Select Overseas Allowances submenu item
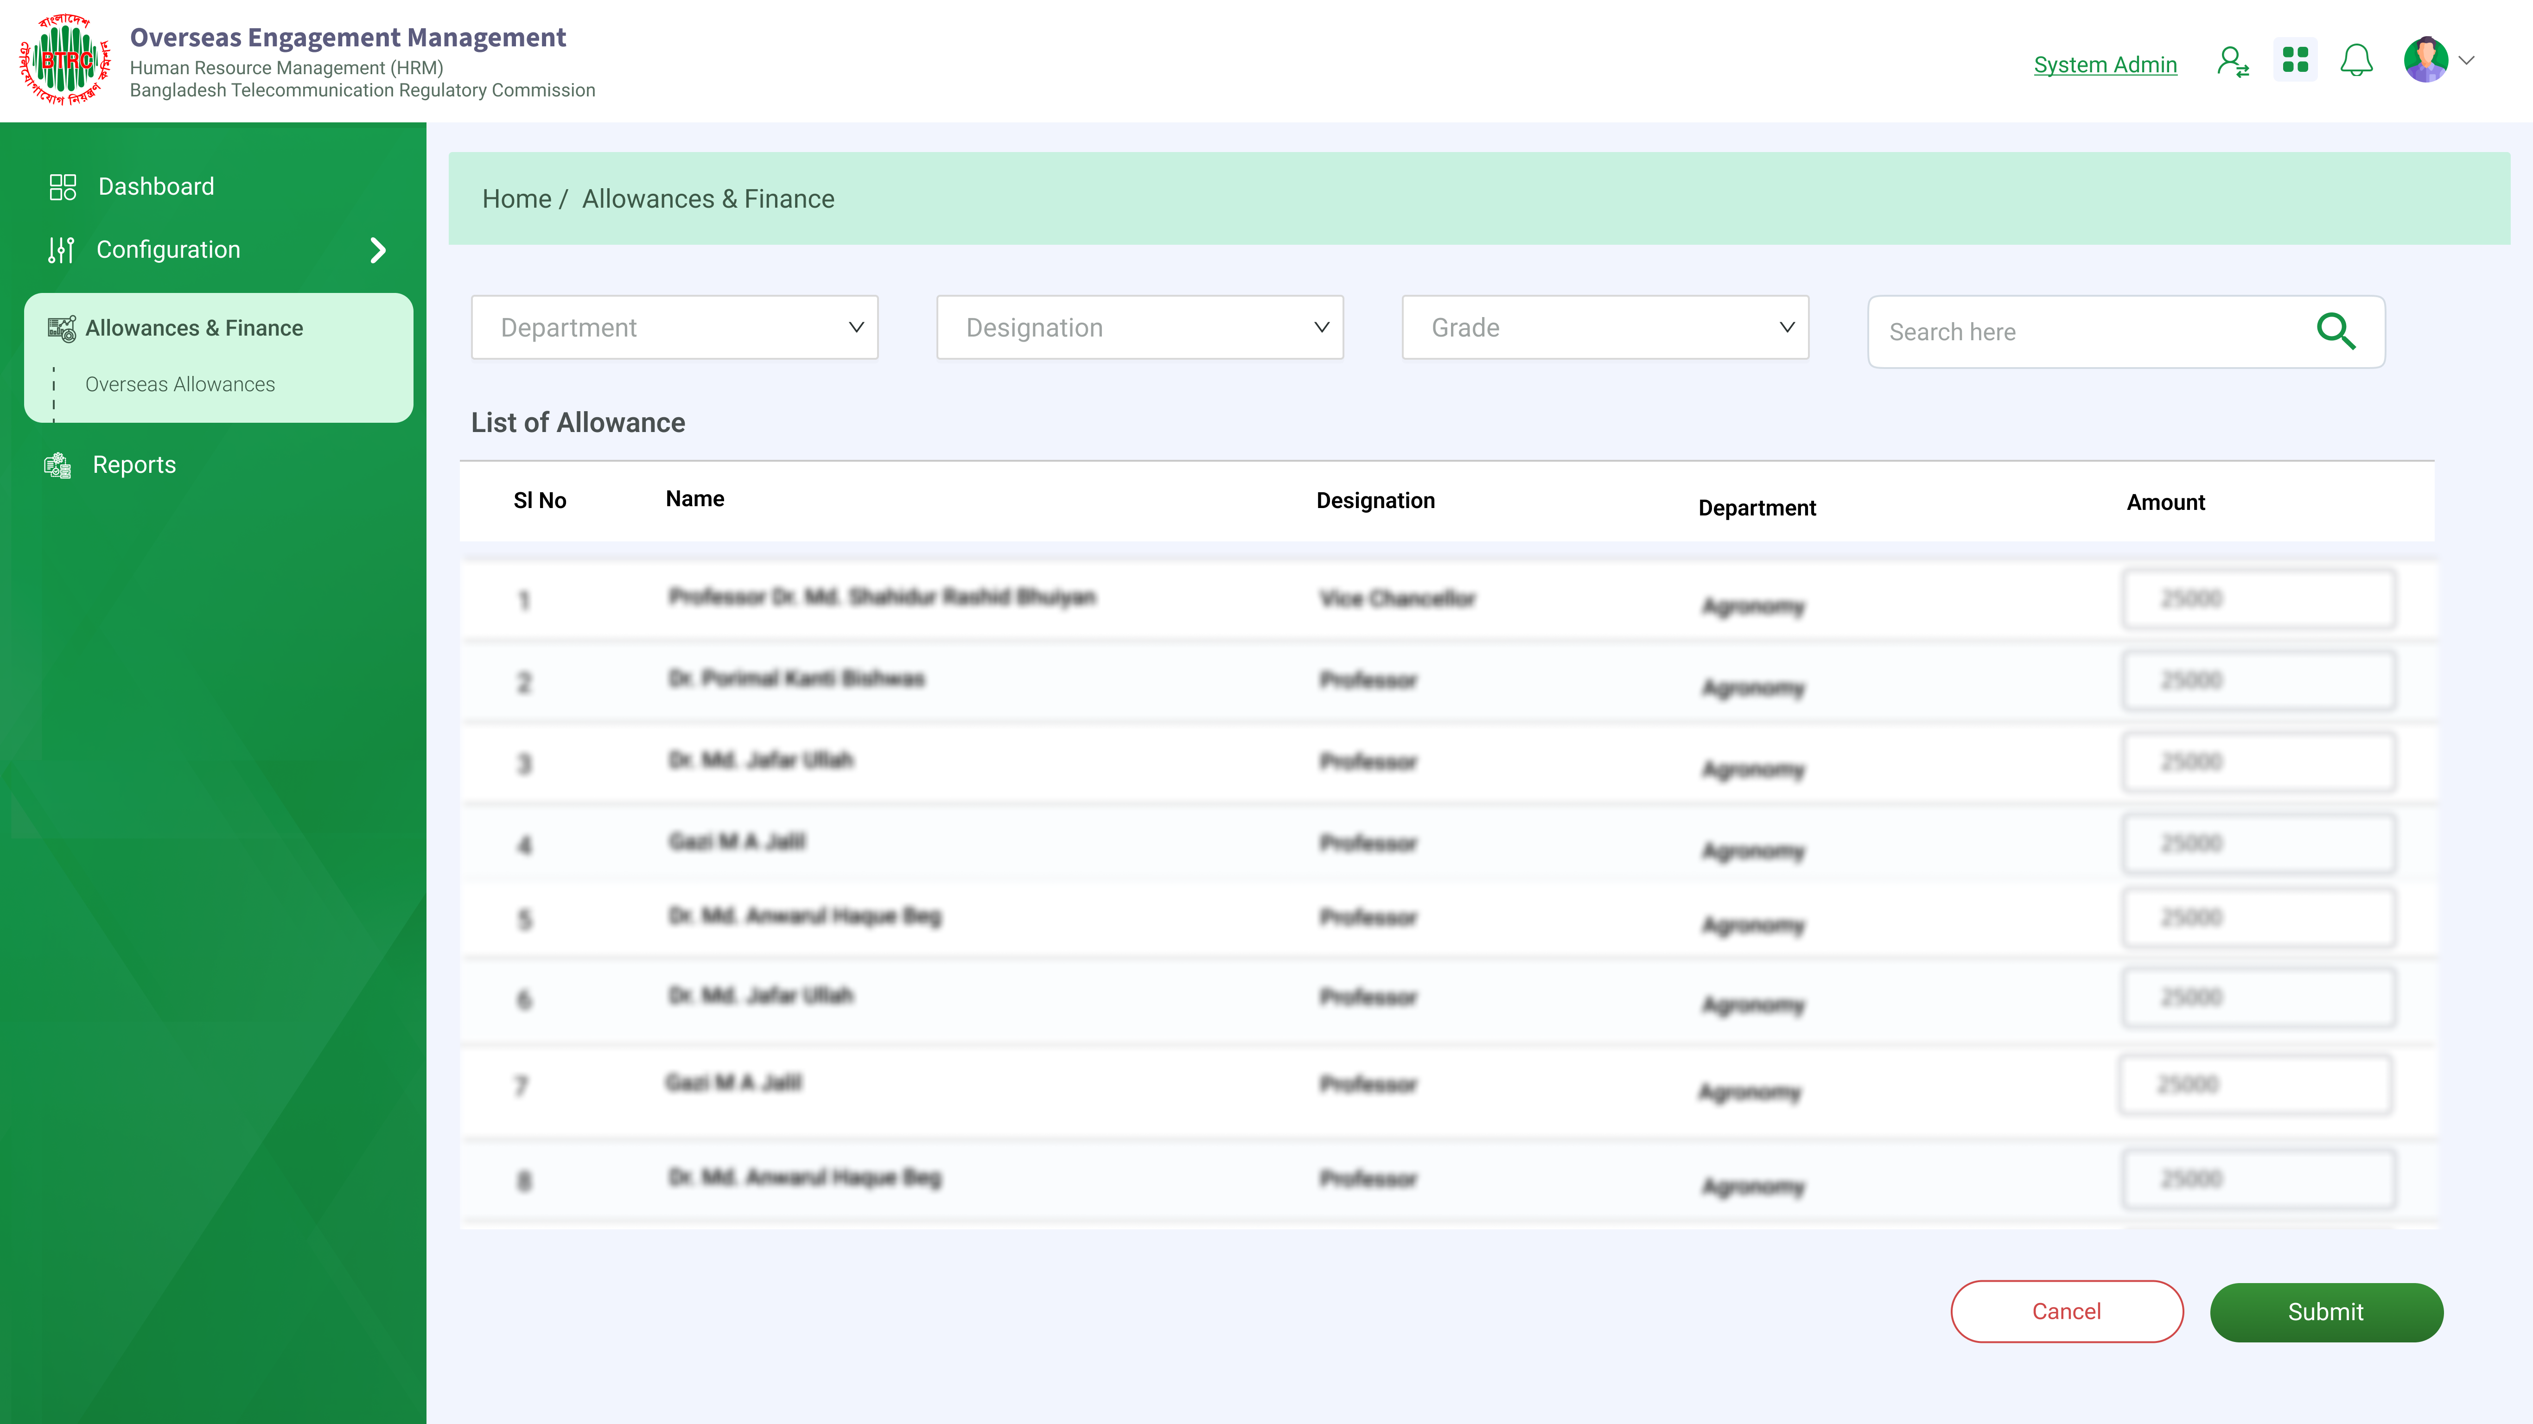 point(180,385)
